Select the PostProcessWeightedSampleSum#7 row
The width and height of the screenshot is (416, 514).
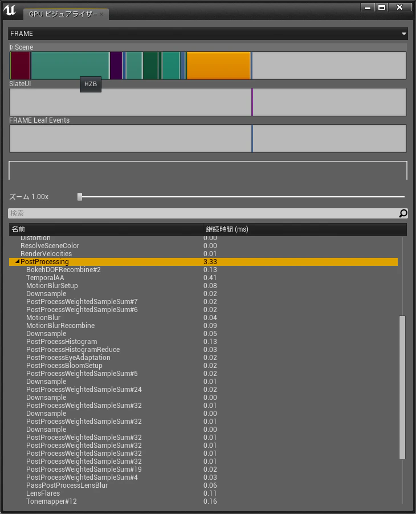[x=203, y=301]
